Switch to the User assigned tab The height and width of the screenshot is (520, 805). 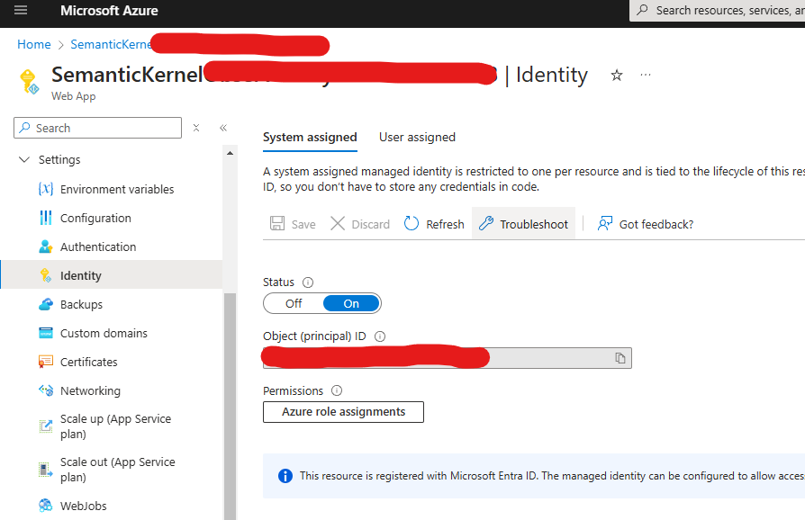pyautogui.click(x=417, y=138)
